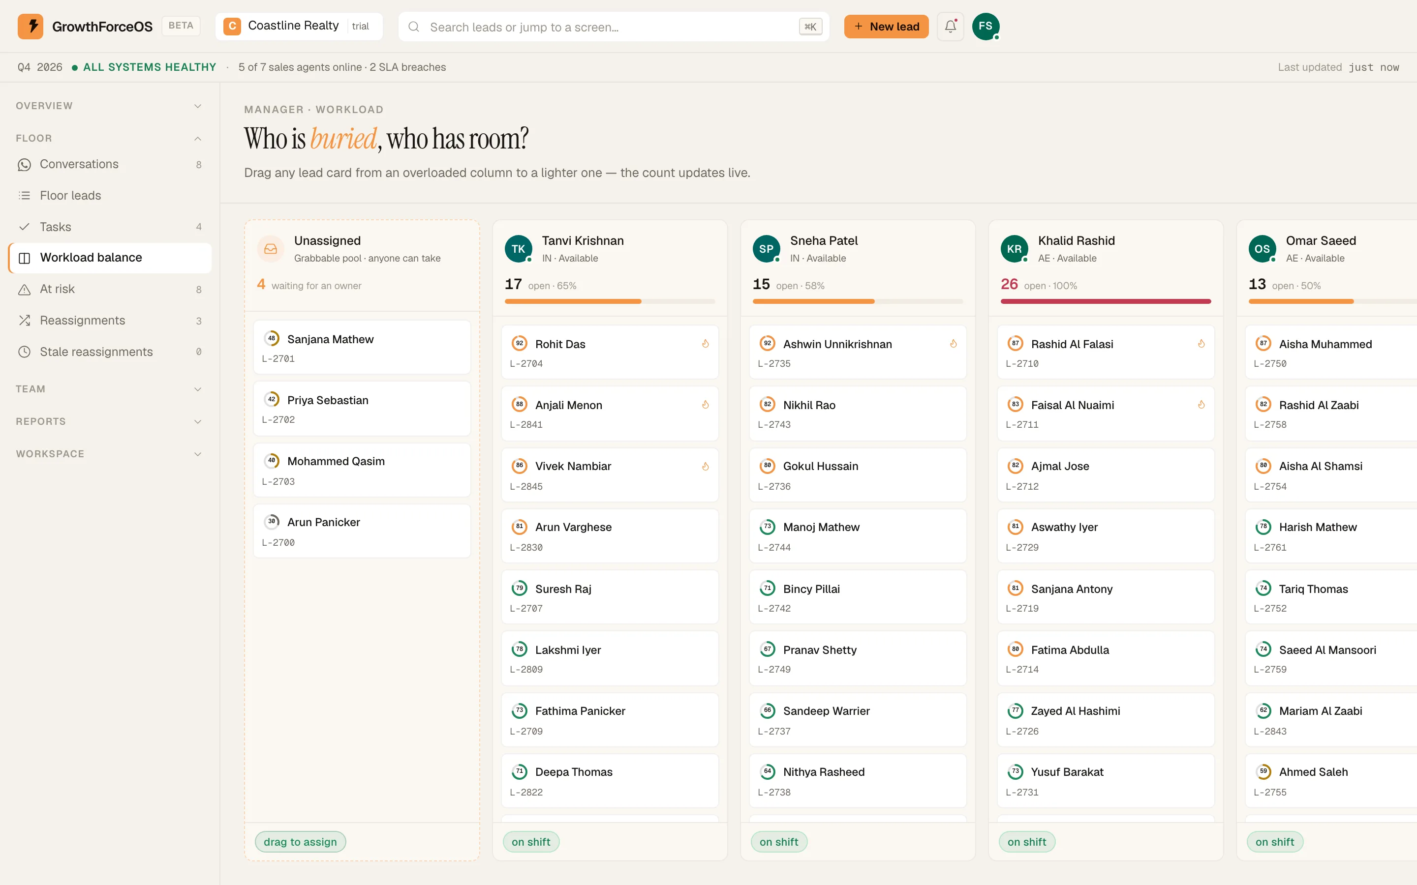Screen dimensions: 1417x885
Task: Click the flame icon on Vivek Nambiar
Action: coord(705,466)
